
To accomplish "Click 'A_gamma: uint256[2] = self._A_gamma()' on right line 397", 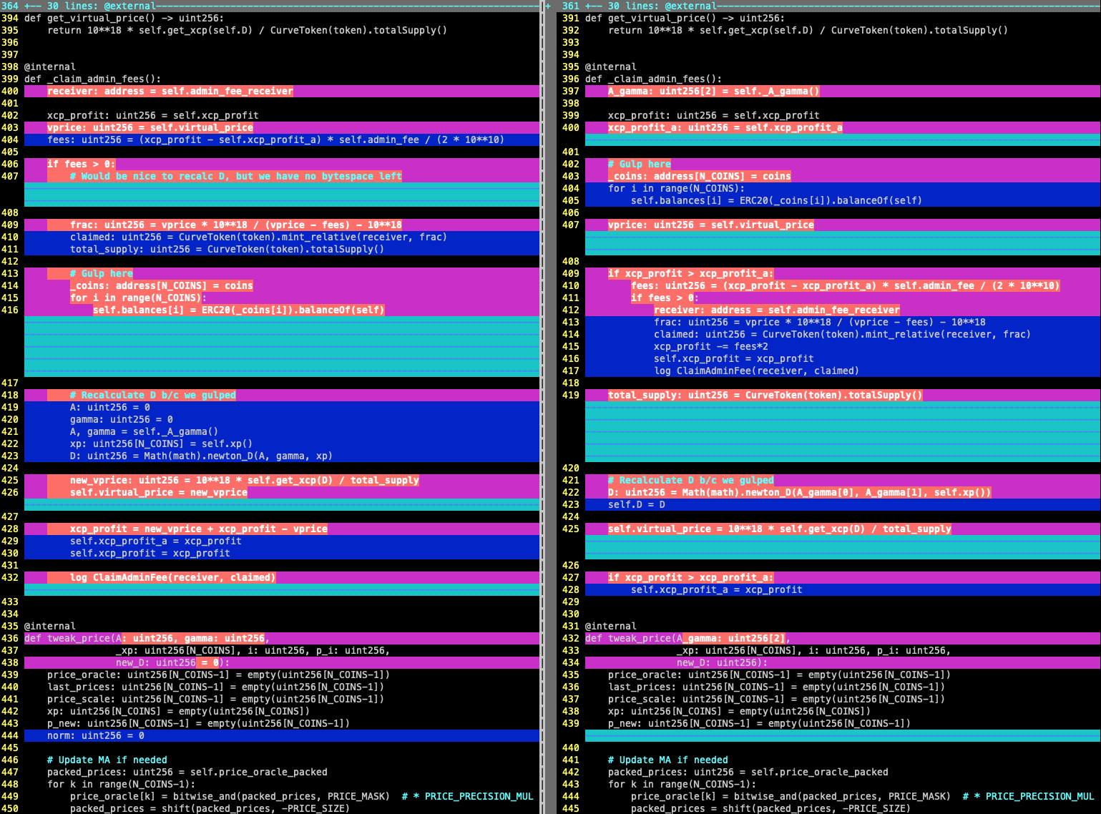I will 714,91.
